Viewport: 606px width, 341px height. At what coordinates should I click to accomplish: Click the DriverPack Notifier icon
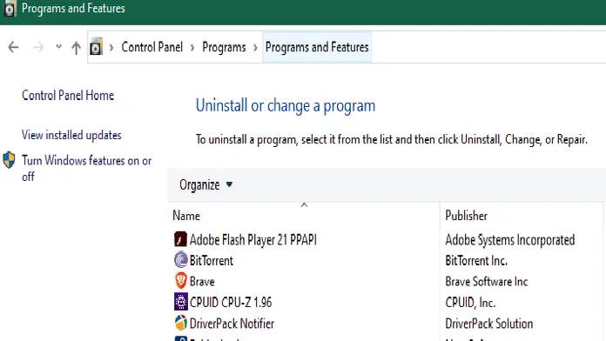180,324
